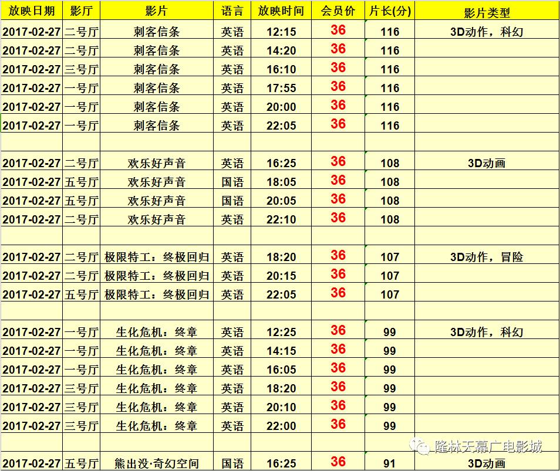Image resolution: width=560 pixels, height=471 pixels.
Task: Click 18:20 showtime of 生化危机
Action: tap(281, 387)
